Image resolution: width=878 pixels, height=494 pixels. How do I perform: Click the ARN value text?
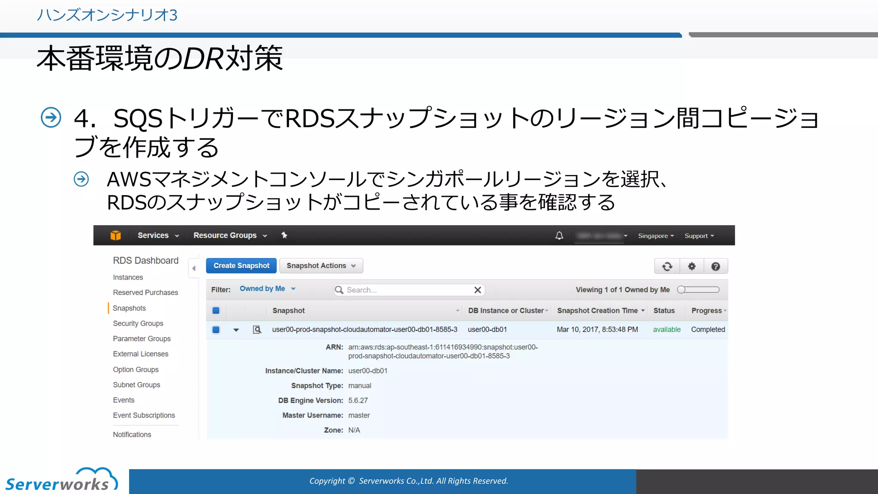(443, 352)
